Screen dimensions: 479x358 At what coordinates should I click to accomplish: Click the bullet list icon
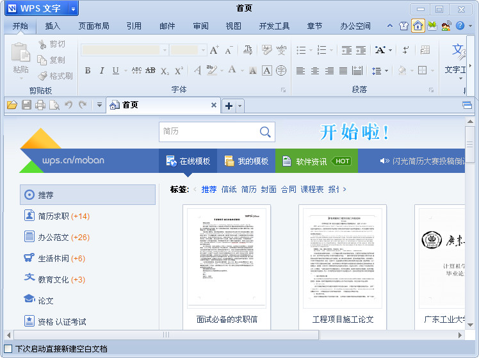(301, 50)
